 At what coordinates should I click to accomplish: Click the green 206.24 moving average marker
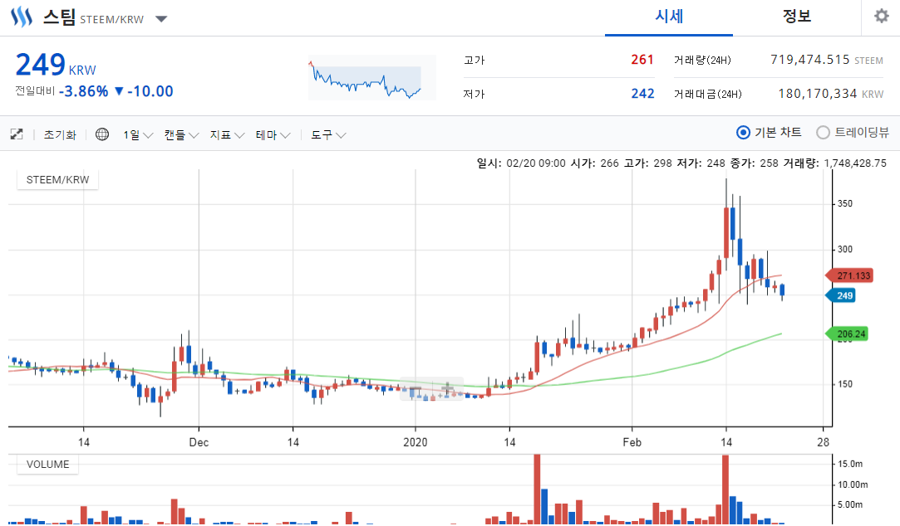(847, 334)
